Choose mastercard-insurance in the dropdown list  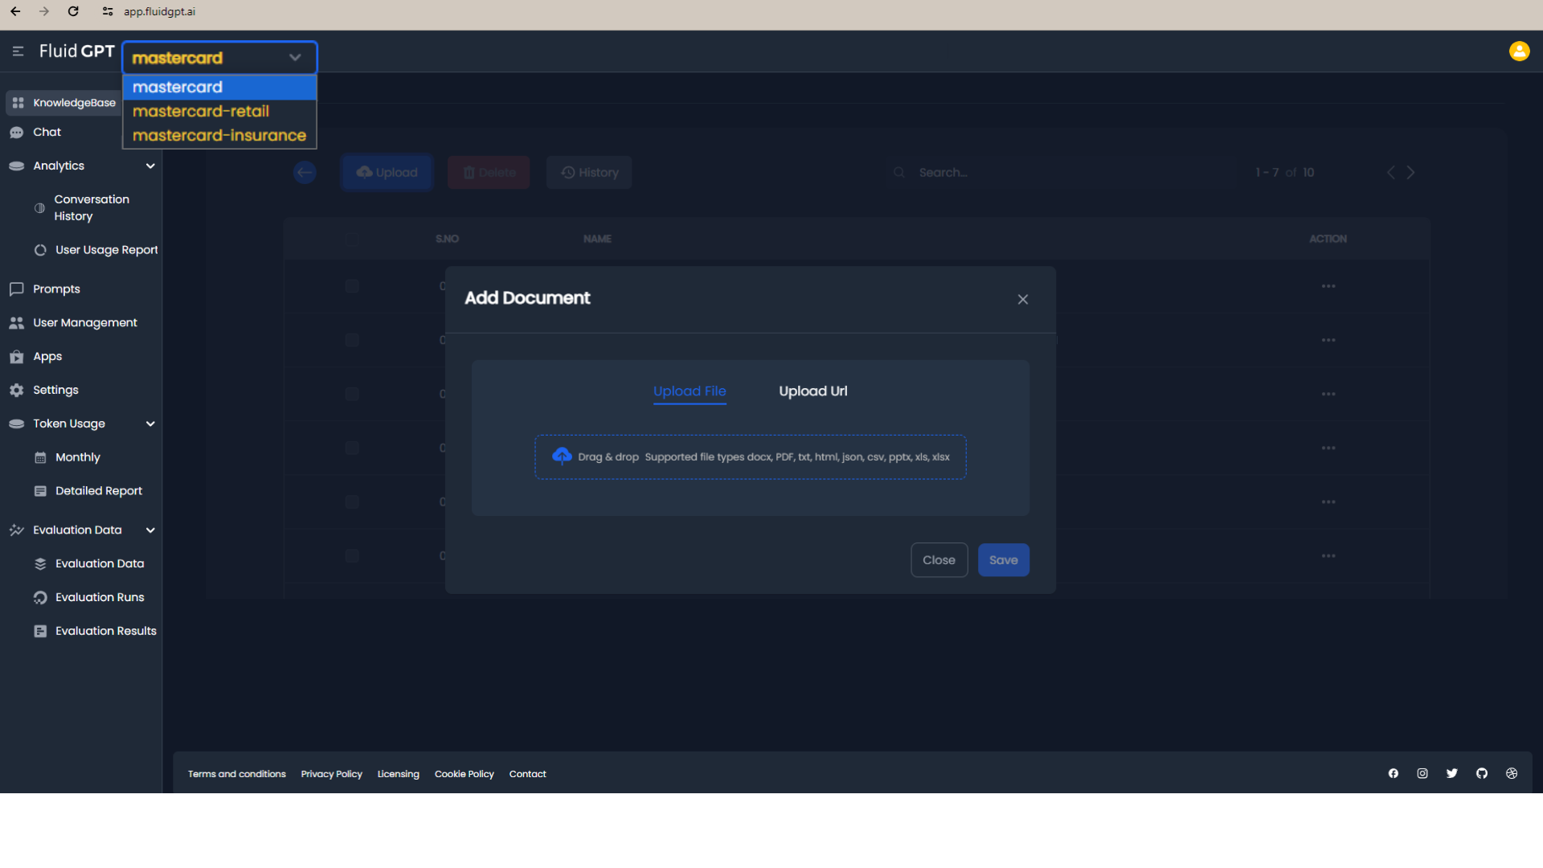[x=219, y=136]
